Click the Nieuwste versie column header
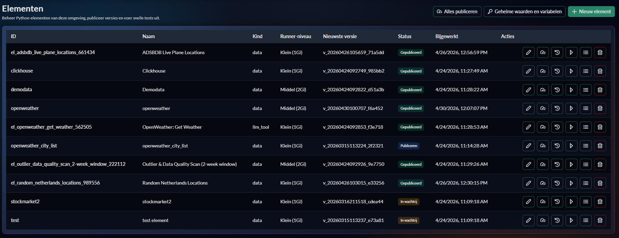 click(x=340, y=36)
